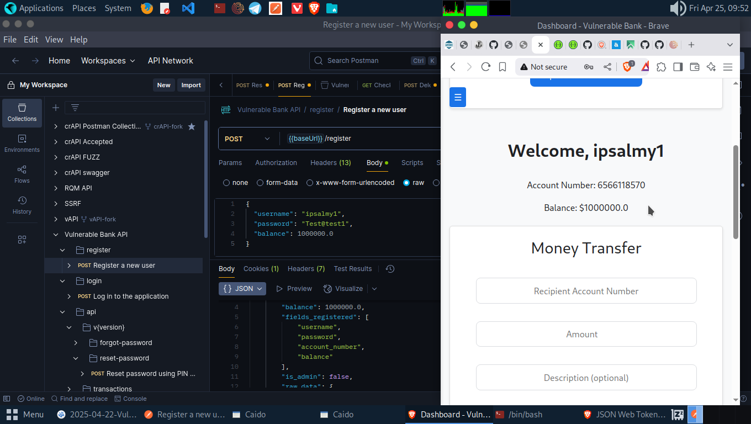Toggle Postman sidebar icon in status bar
The height and width of the screenshot is (424, 751).
[7, 399]
